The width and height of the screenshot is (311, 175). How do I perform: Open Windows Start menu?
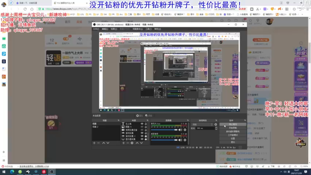click(4, 171)
